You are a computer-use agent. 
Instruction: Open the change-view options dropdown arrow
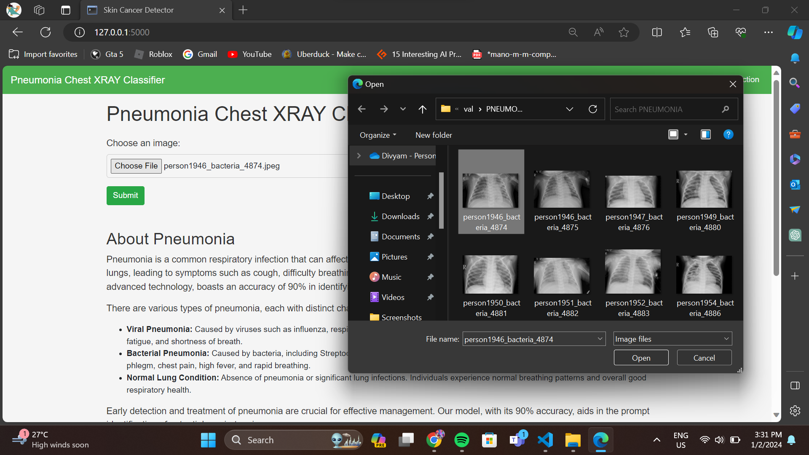[686, 134]
